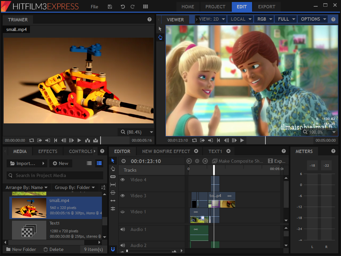Image resolution: width=341 pixels, height=256 pixels.
Task: Switch to the EXPORT tab
Action: 267,7
